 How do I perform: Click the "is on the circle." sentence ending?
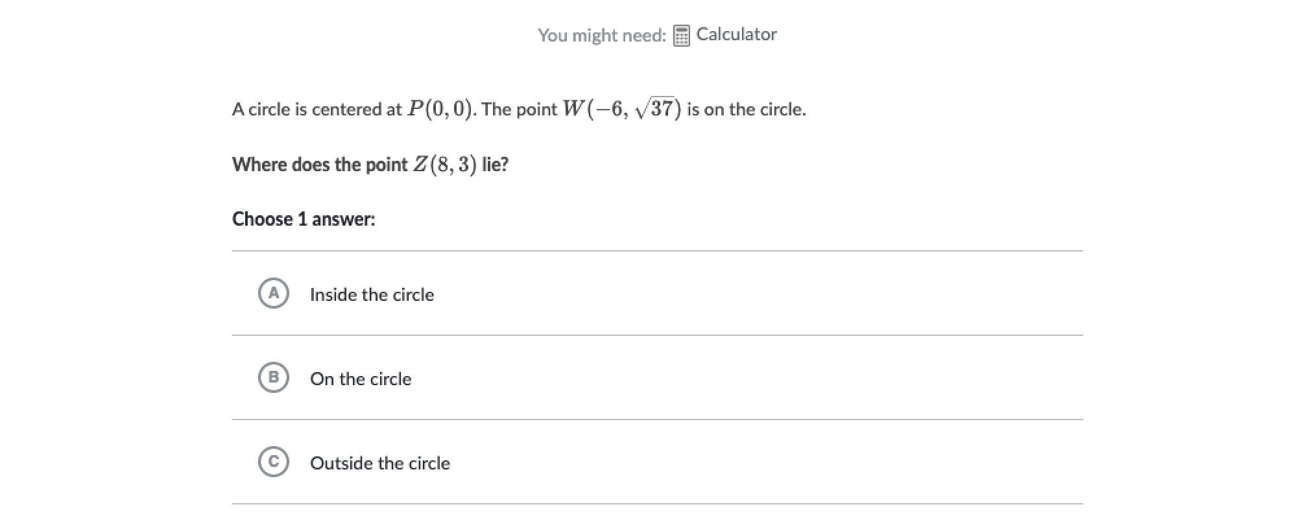[x=746, y=110]
